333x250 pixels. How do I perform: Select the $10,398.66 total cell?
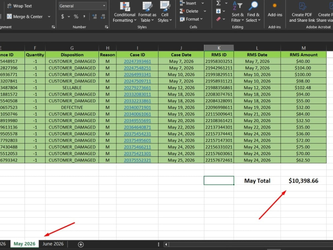(303, 181)
